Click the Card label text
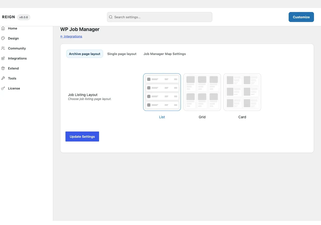 coord(242,117)
